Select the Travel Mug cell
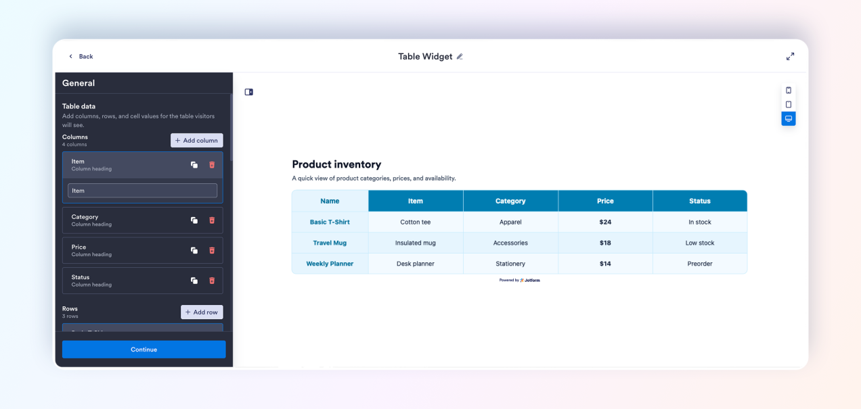This screenshot has width=861, height=409. point(330,243)
